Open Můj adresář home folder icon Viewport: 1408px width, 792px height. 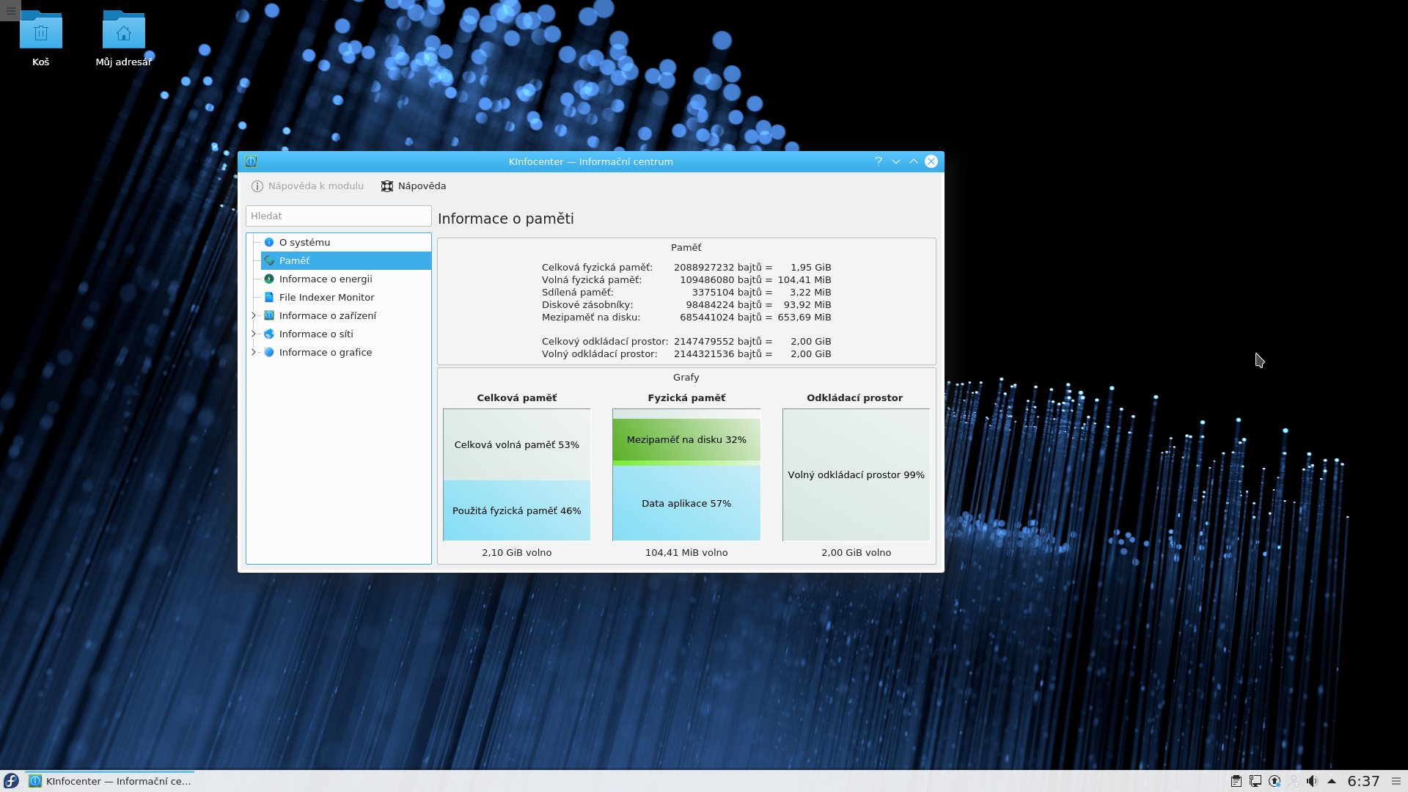[123, 33]
